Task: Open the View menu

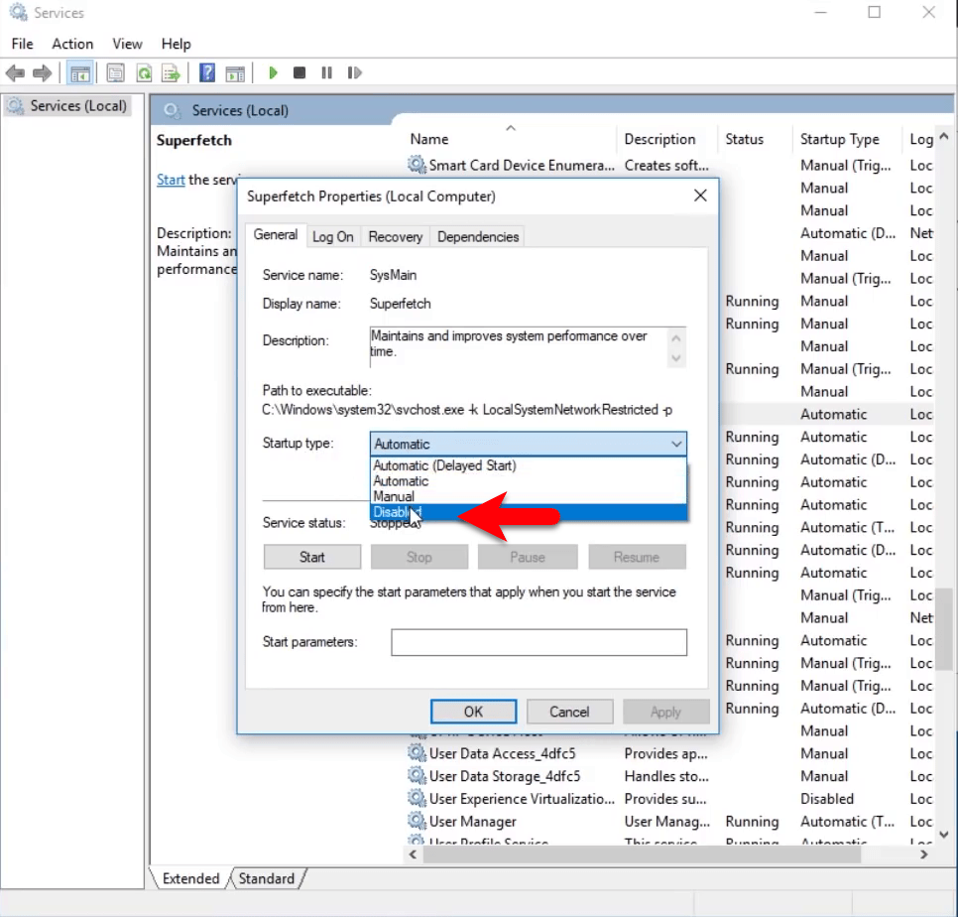Action: point(127,44)
